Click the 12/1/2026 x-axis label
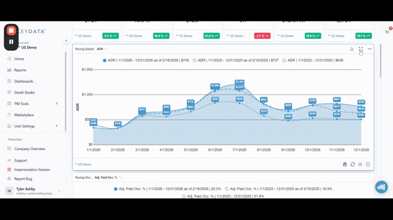 click(361, 150)
